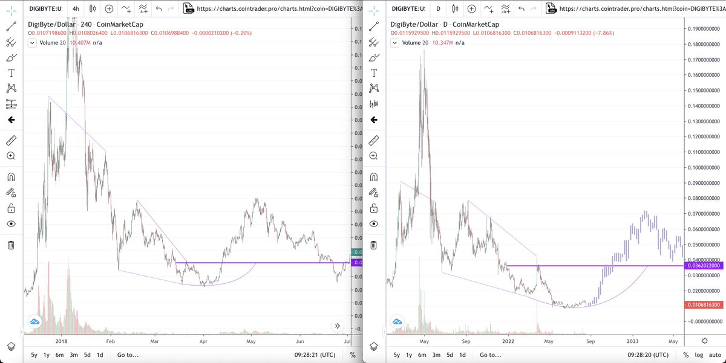Click Go to... in left chart

(129, 355)
